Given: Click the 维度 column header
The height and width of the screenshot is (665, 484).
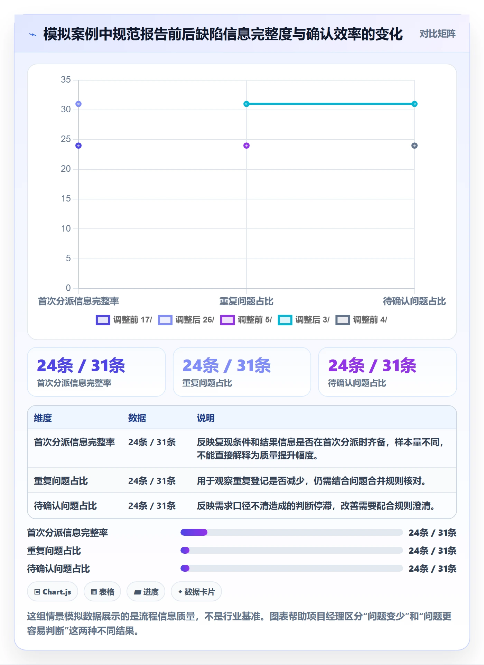Looking at the screenshot, I should (43, 418).
